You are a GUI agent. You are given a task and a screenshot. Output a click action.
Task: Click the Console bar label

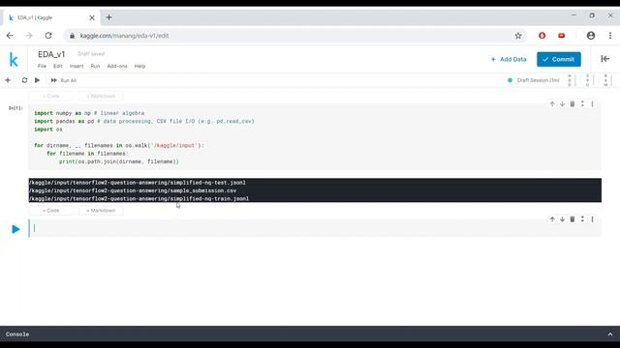17,334
